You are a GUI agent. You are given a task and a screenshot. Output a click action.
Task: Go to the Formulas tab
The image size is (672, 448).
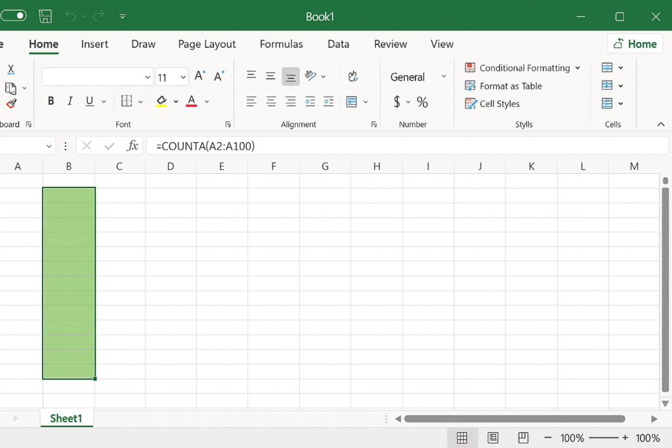(281, 44)
